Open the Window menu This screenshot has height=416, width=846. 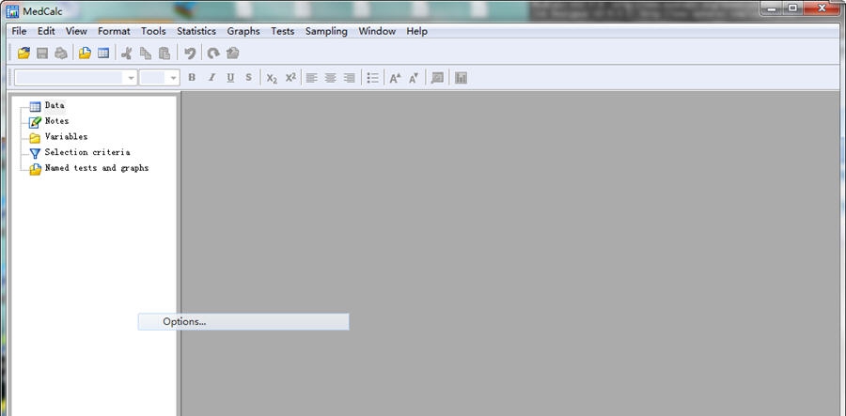tap(377, 31)
